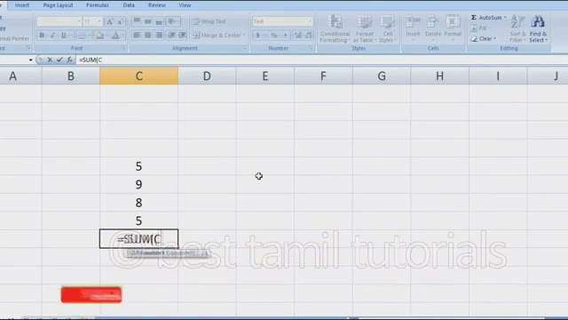Click the Decrease Font Size icon
The image size is (568, 320).
pos(121,21)
